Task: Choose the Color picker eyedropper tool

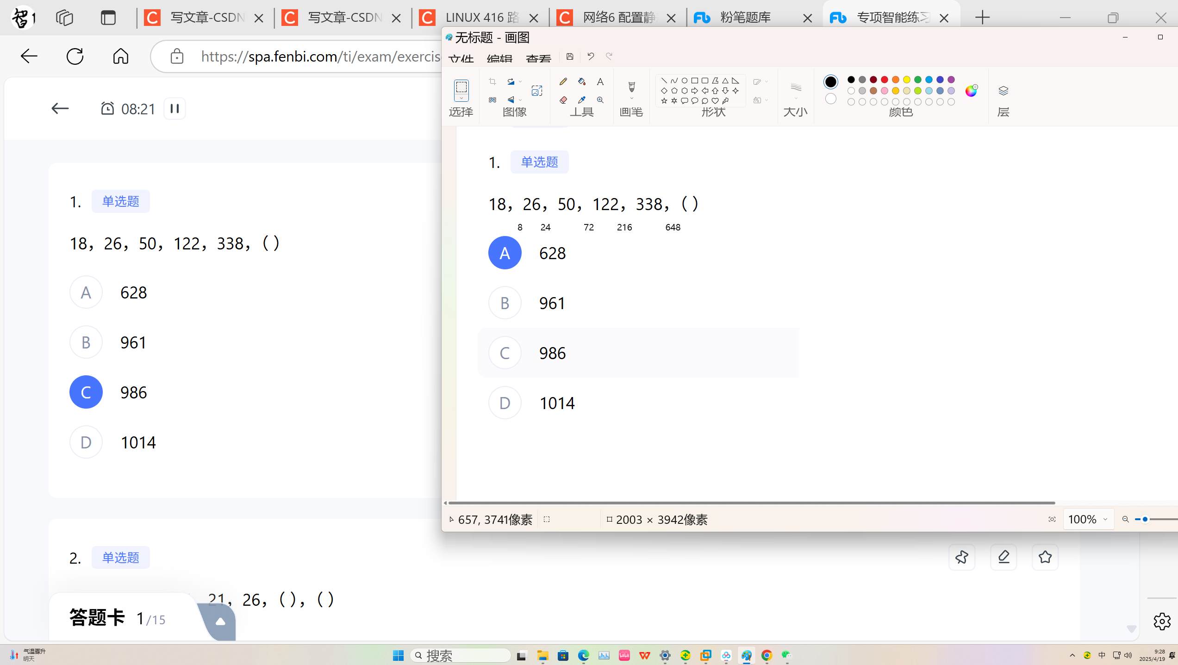Action: pyautogui.click(x=582, y=100)
